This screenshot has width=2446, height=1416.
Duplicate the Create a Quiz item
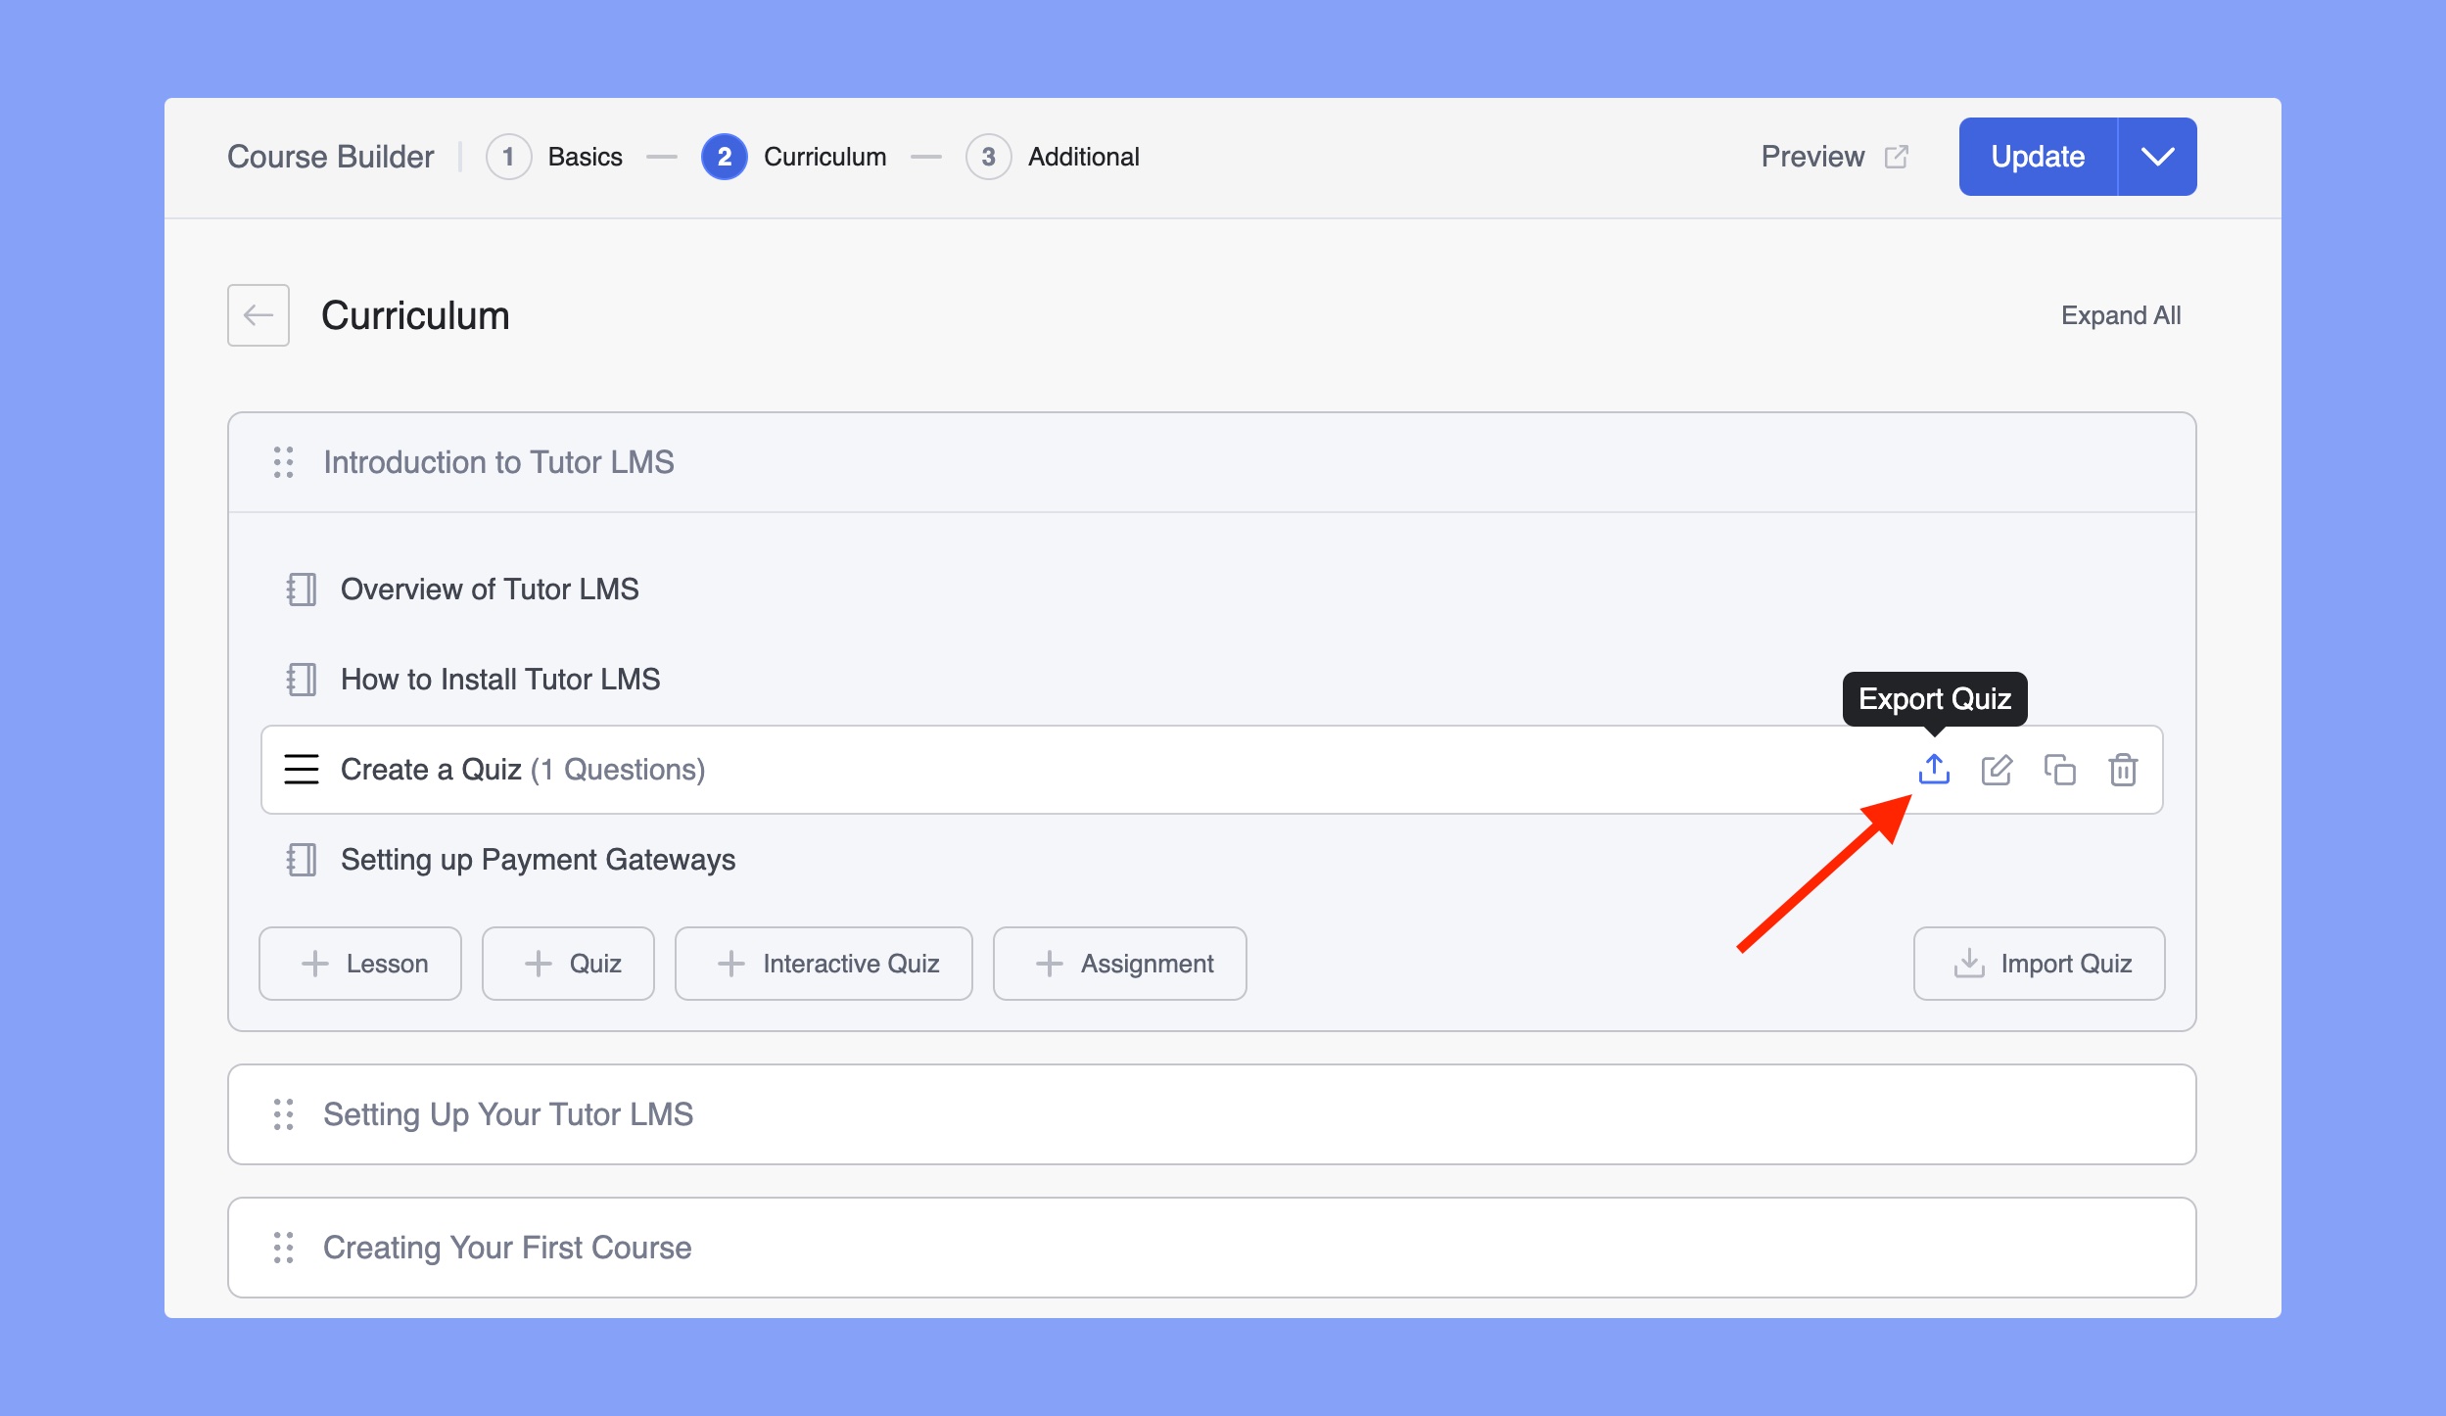[2059, 770]
